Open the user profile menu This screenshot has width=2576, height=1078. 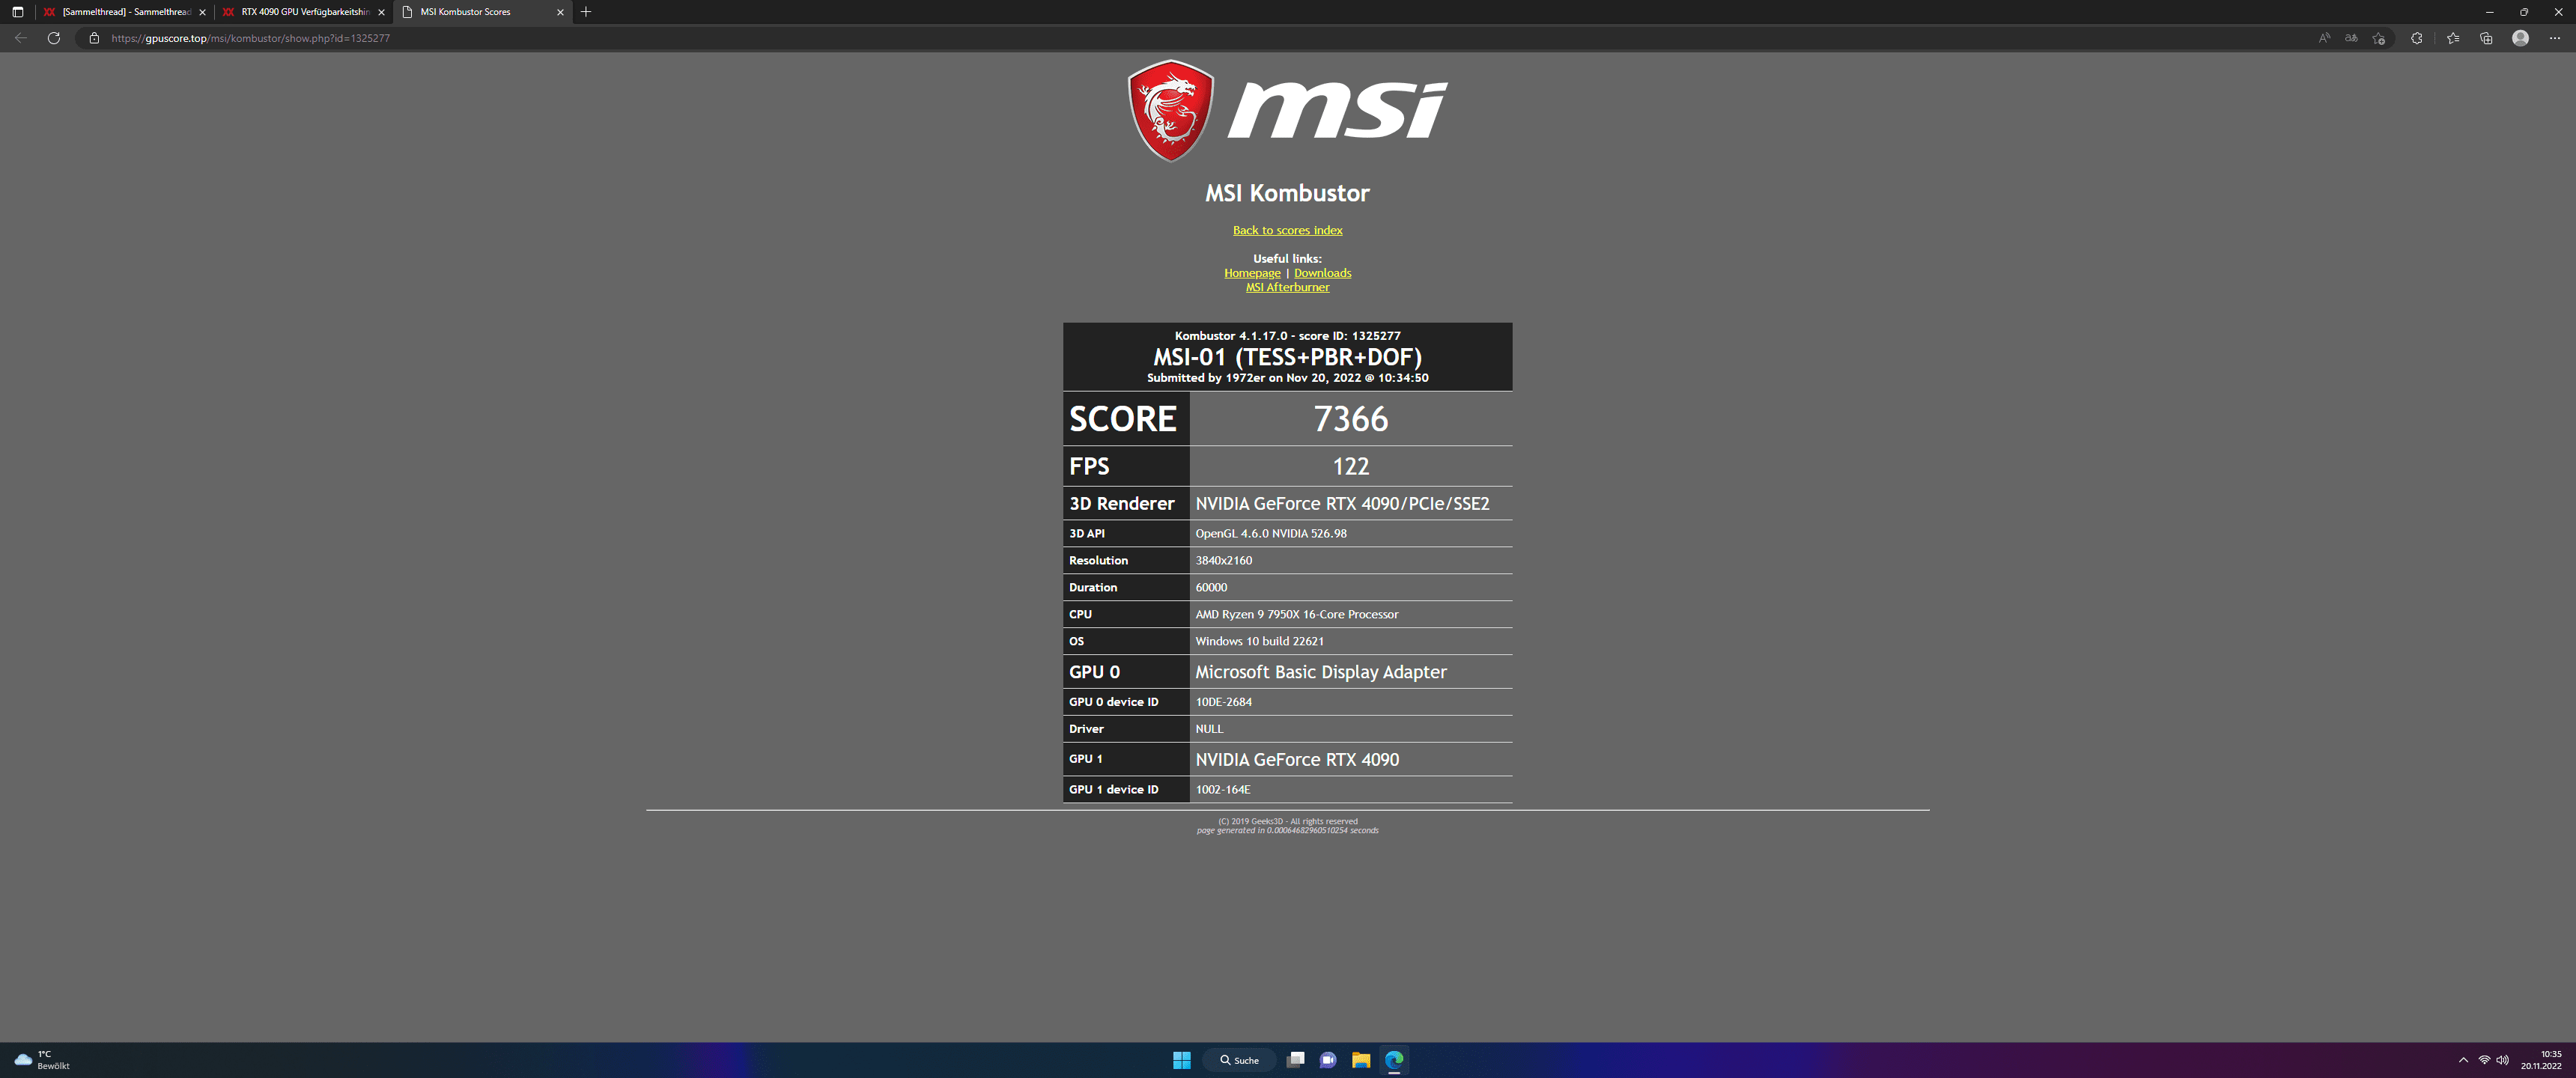[2520, 38]
